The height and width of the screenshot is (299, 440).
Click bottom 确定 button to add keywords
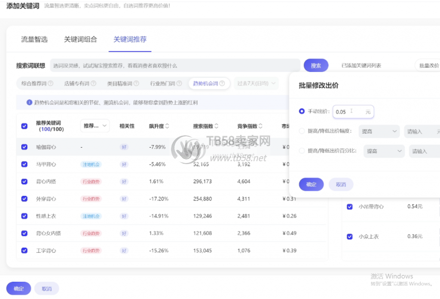pyautogui.click(x=18, y=288)
